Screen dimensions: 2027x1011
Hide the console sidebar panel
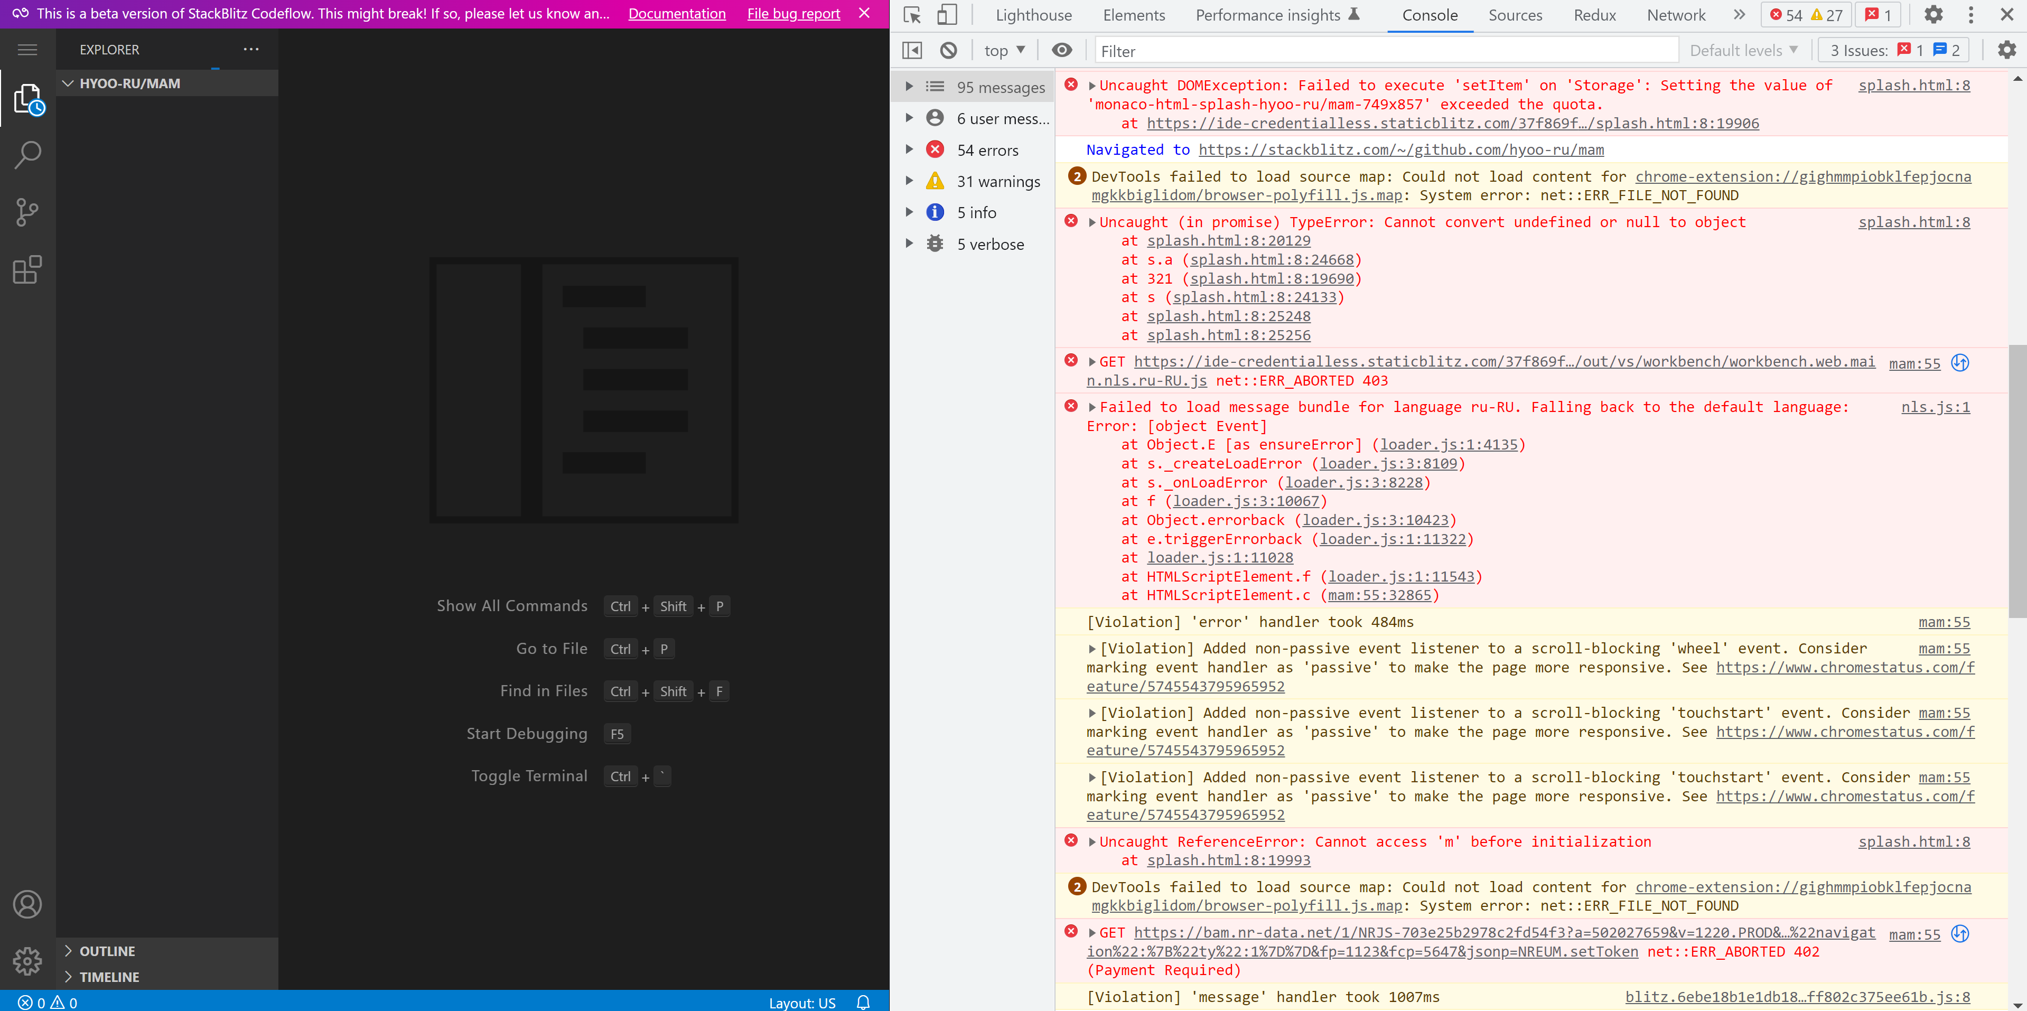[911, 50]
